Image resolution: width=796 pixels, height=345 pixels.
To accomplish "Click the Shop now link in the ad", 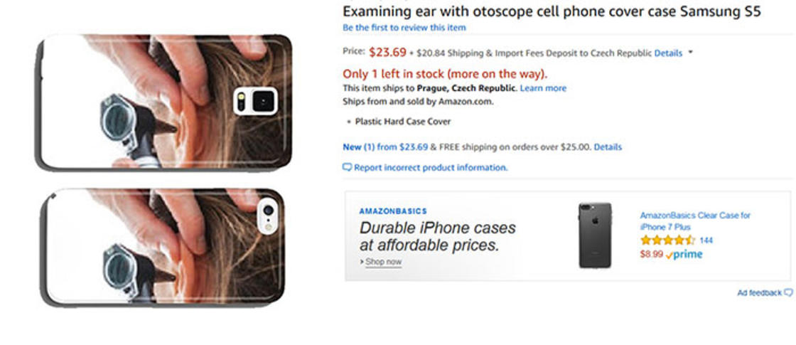I will pos(383,262).
